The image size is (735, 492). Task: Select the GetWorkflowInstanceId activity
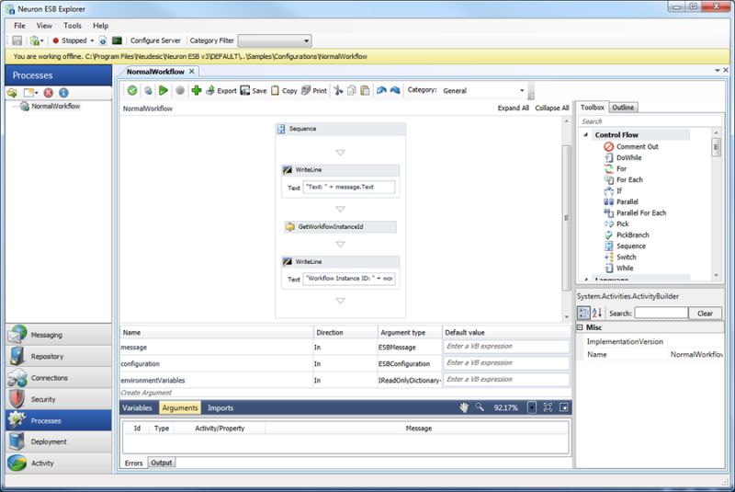340,226
